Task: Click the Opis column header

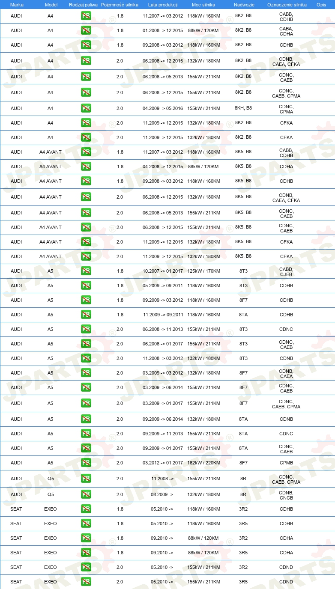Action: (321, 4)
